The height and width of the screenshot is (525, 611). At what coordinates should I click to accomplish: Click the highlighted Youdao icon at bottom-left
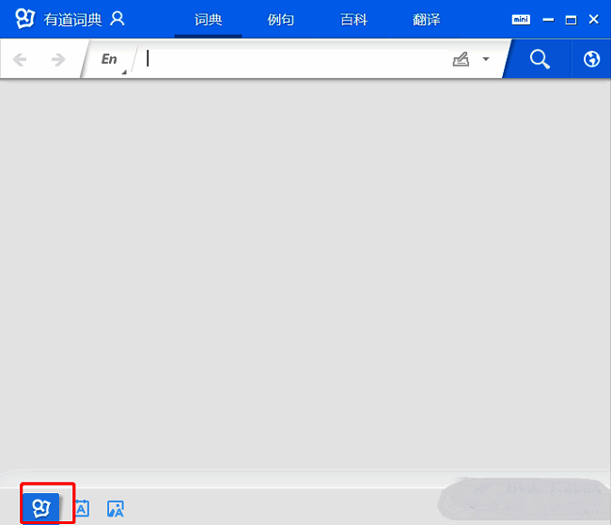point(40,508)
